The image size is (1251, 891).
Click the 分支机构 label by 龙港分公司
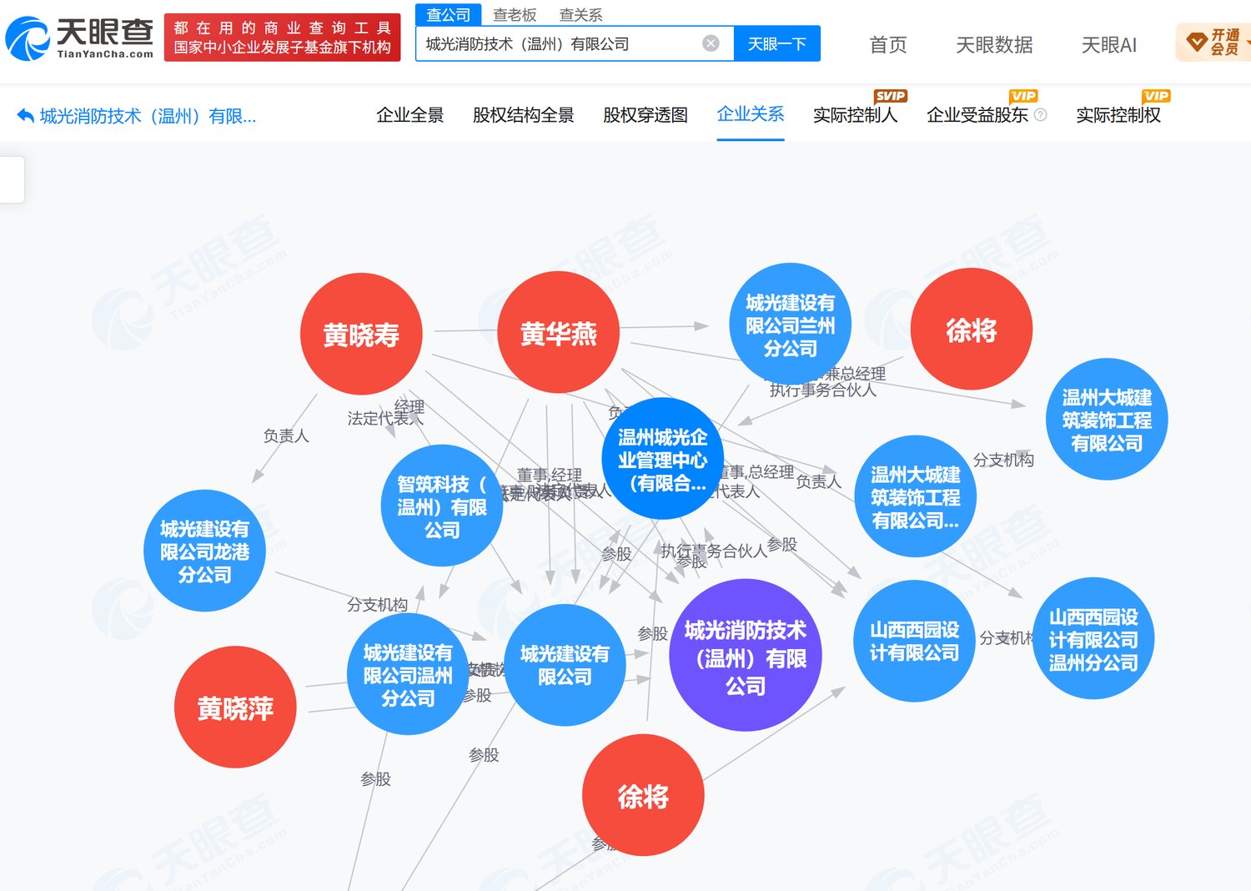point(377,605)
